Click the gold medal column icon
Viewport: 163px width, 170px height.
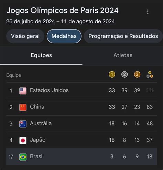[x=112, y=75]
